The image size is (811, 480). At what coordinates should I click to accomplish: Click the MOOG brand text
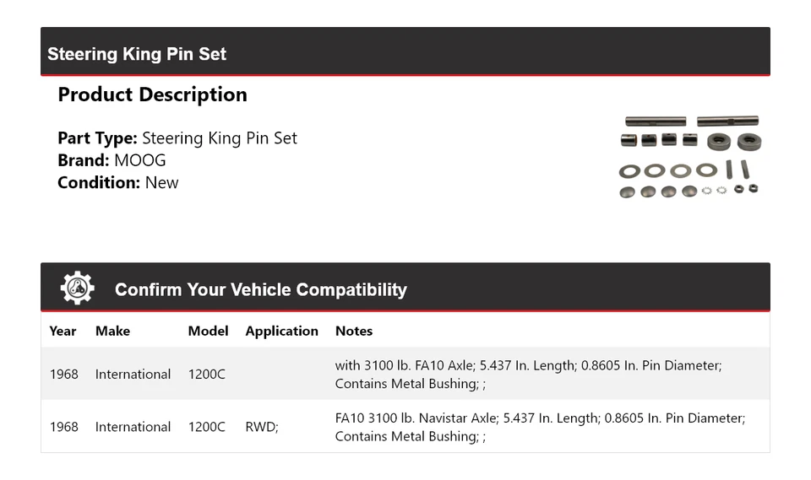click(140, 160)
